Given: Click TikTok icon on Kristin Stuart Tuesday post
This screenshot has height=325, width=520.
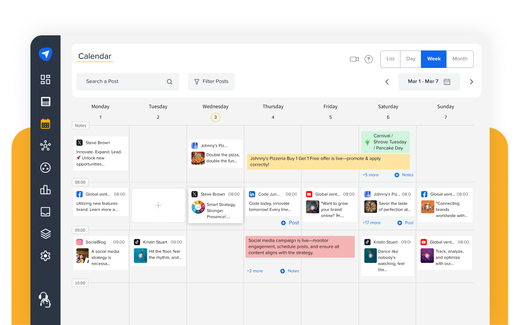Looking at the screenshot, I should 137,242.
